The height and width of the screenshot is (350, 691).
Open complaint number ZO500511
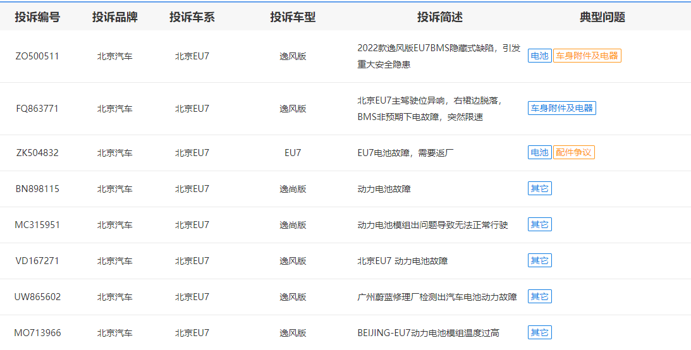pyautogui.click(x=37, y=56)
